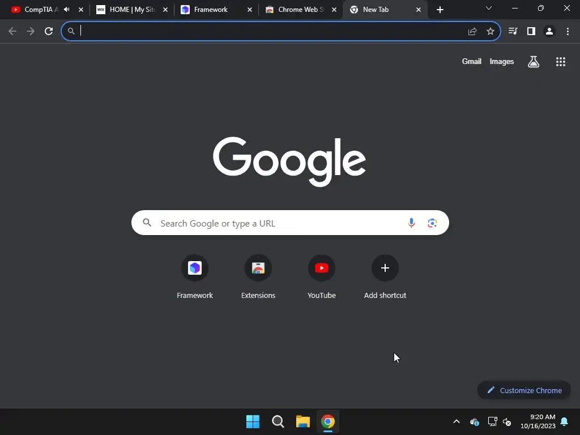Screen dimensions: 580x435
Task: Close the Framework tab
Action: (250, 10)
